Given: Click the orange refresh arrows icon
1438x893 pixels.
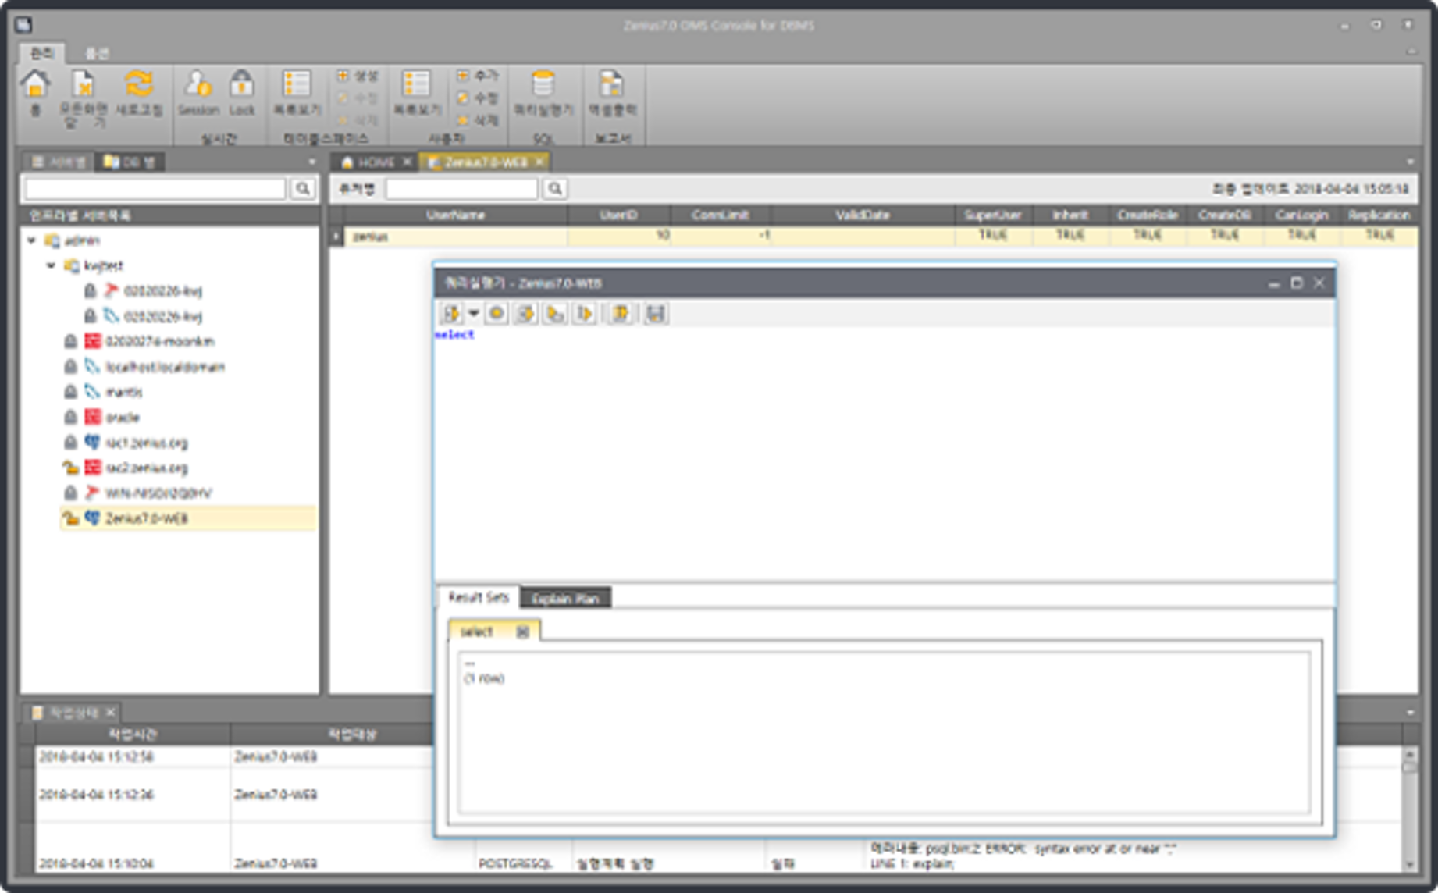Looking at the screenshot, I should (x=138, y=84).
